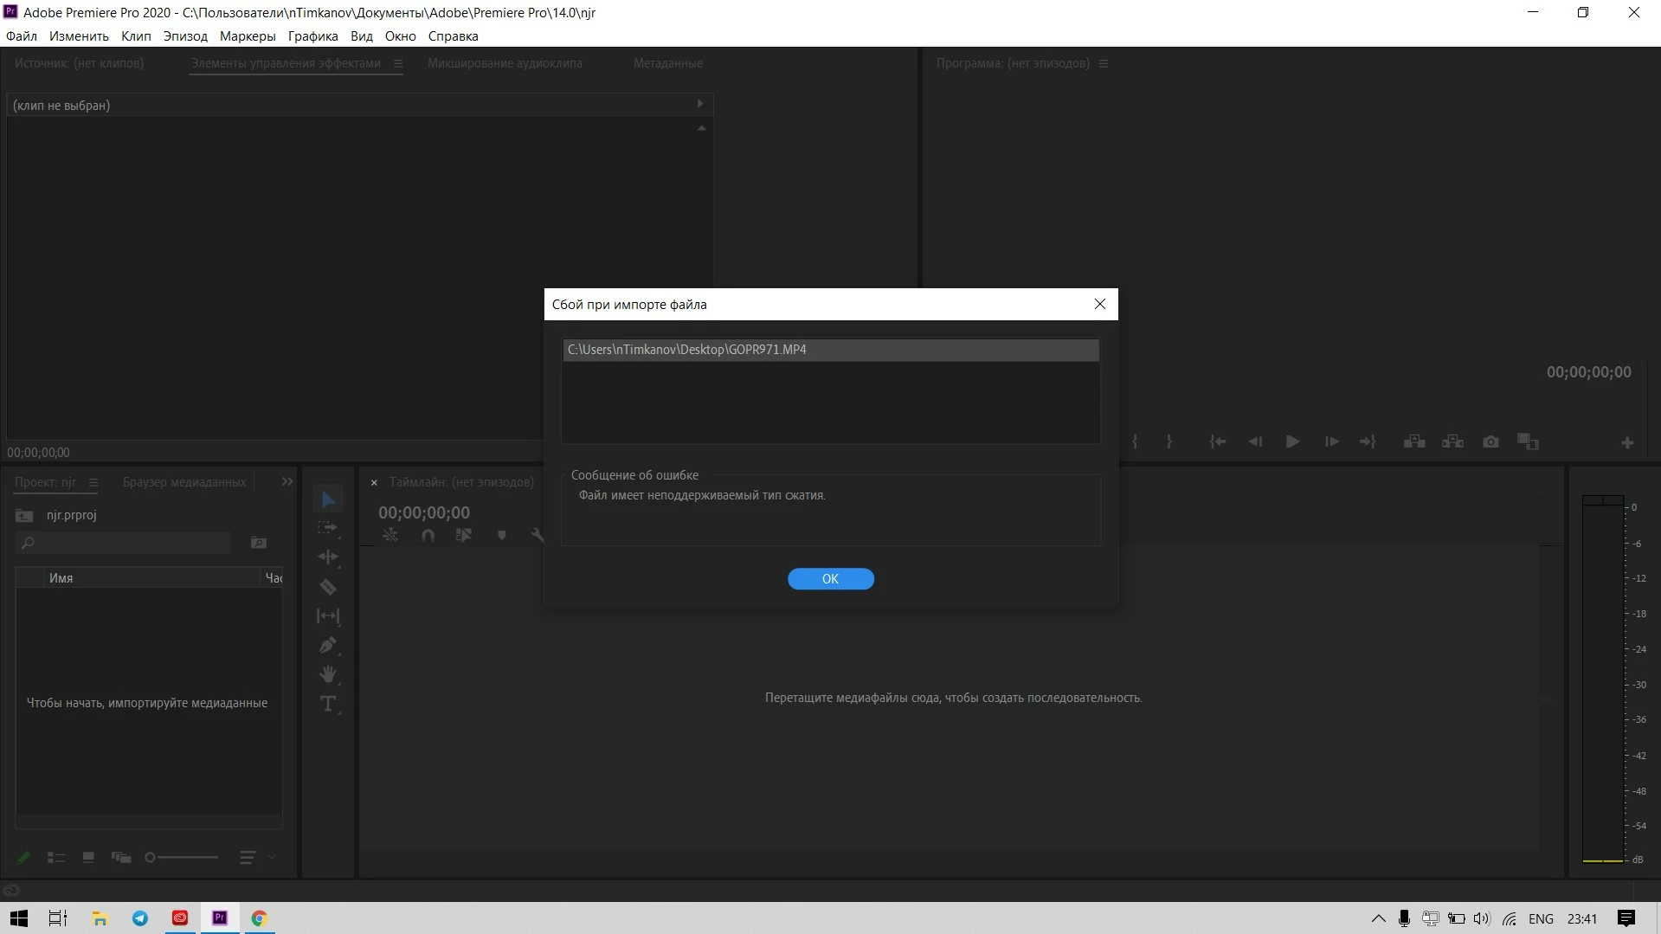Open the Элементы управления эффектами panel menu

398,63
